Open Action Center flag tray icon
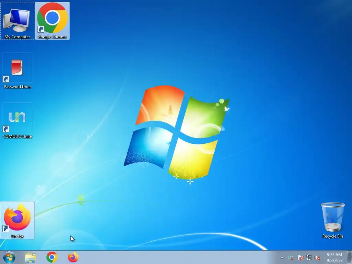This screenshot has height=264, width=352. tap(300, 258)
